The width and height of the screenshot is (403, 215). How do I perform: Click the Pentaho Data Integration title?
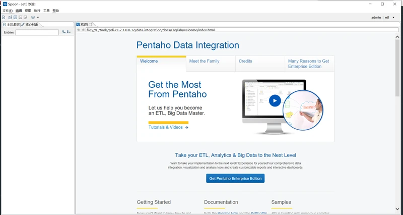point(187,45)
